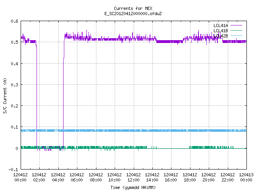This screenshot has height=191, width=254.
Task: Click the y-axis tick value 0.4
Action: [x=14, y=64]
